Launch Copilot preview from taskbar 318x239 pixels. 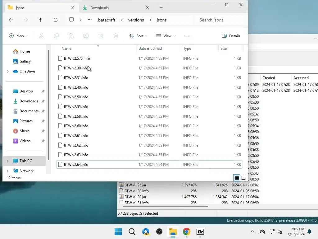click(146, 232)
